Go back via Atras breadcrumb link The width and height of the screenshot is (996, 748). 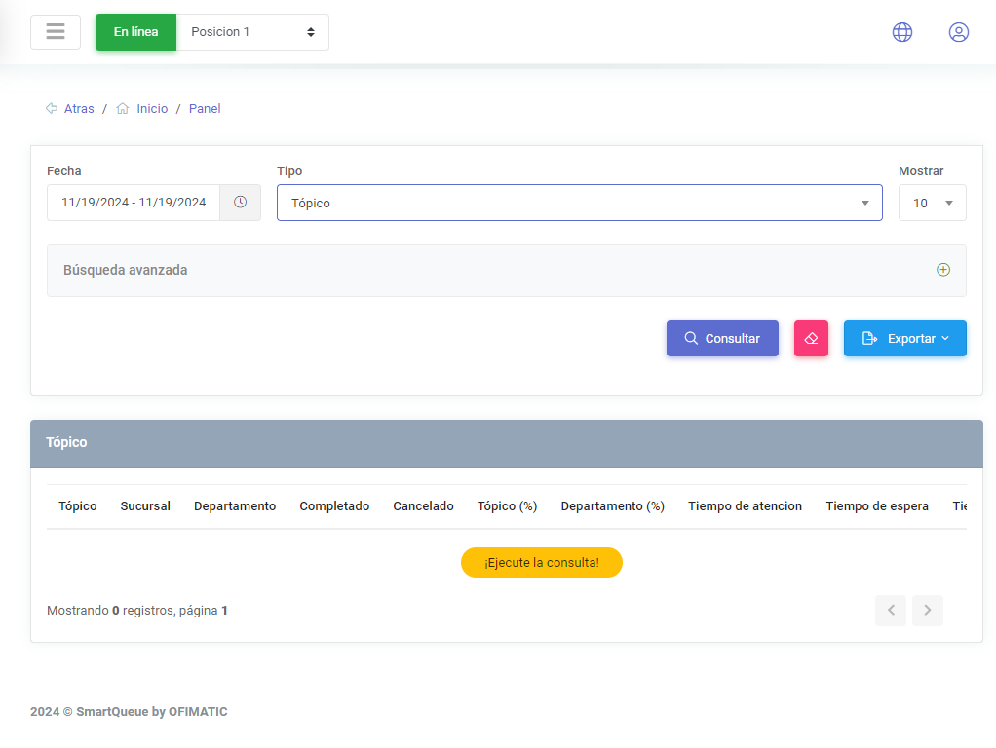[x=79, y=109]
